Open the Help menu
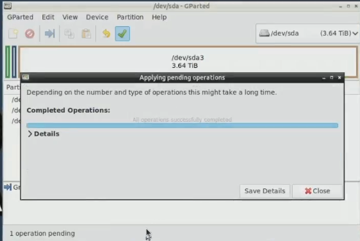Image resolution: width=360 pixels, height=241 pixels. click(x=159, y=17)
